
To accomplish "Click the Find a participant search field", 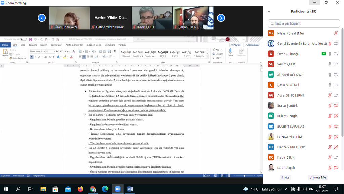I will point(303,23).
